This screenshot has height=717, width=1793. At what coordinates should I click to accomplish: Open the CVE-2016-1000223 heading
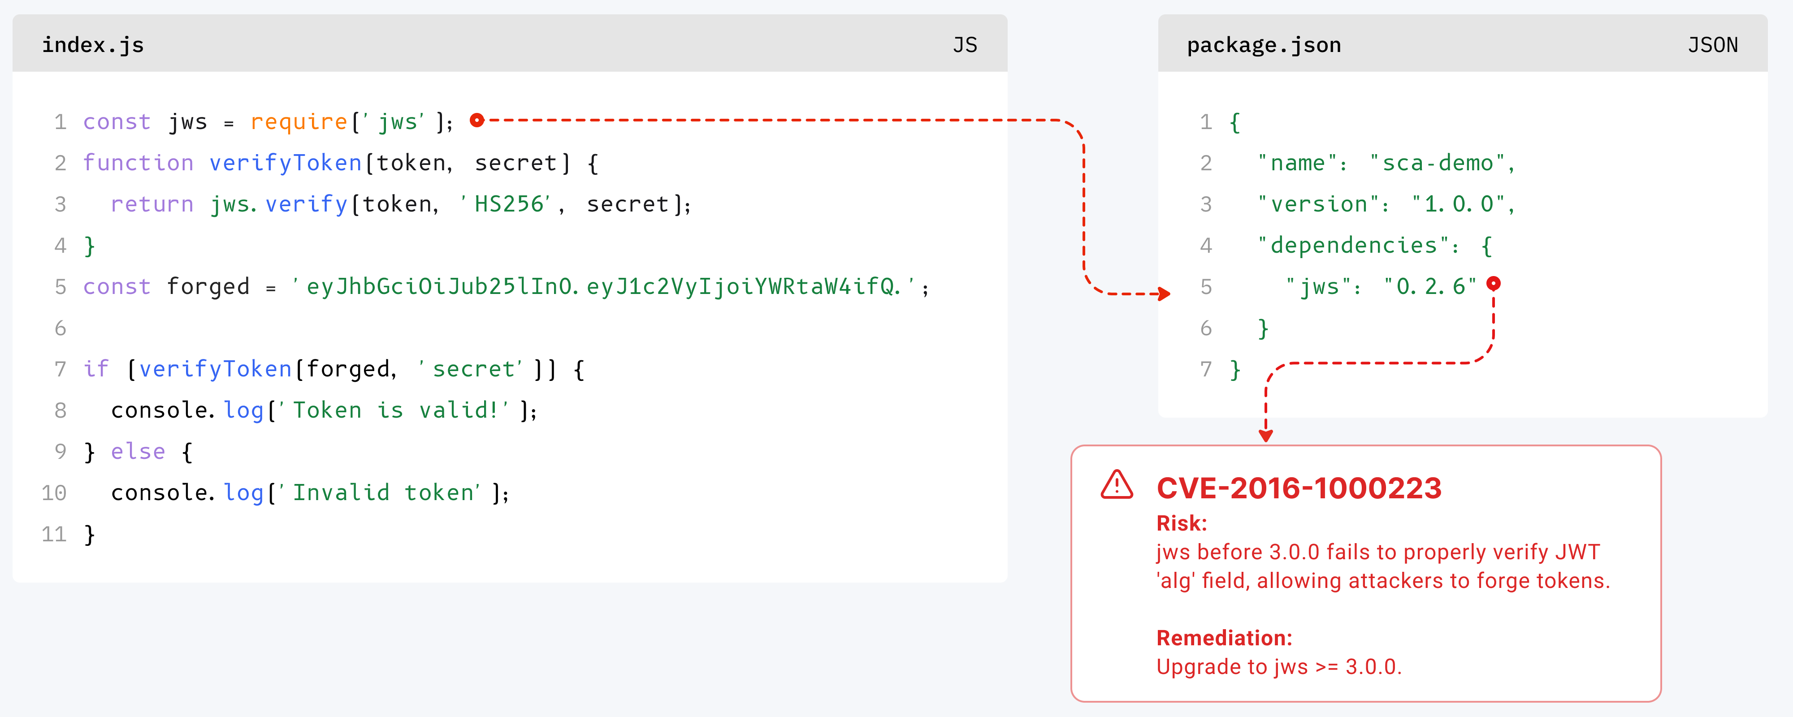click(x=1298, y=488)
